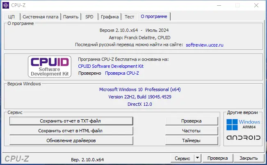Image resolution: width=267 pixels, height=165 pixels.
Task: Select the О программе tab
Action: (154, 16)
